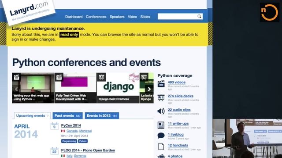Switch to the Events in 2013 tab
The height and width of the screenshot is (158, 282).
(x=102, y=116)
